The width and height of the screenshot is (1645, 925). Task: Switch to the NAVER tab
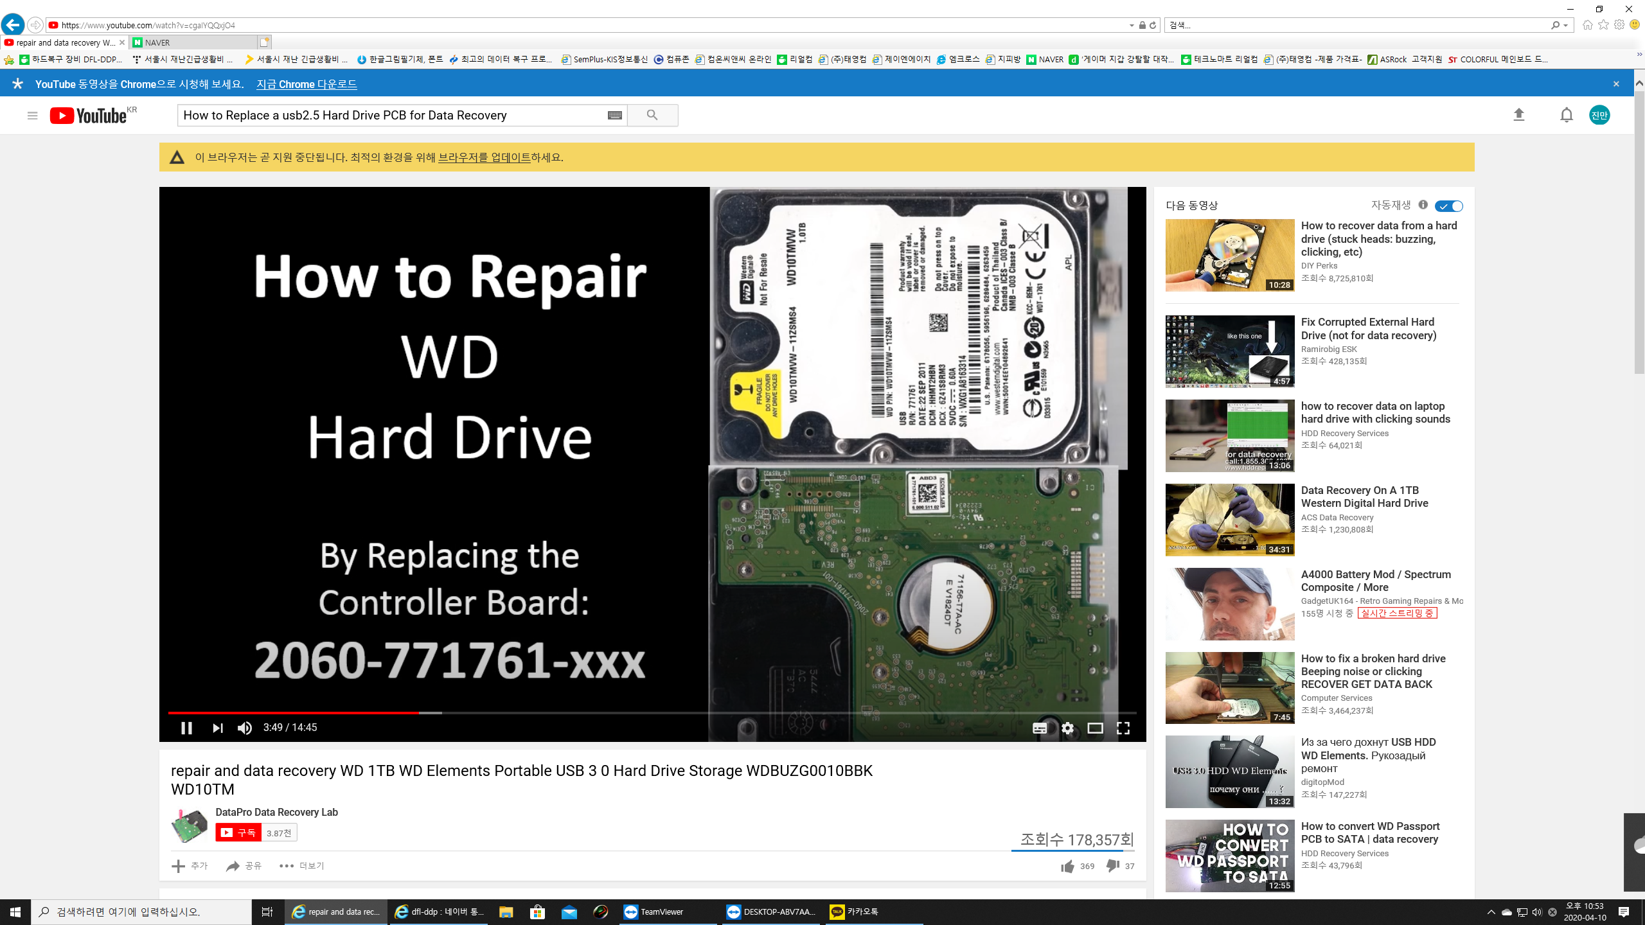pyautogui.click(x=193, y=42)
